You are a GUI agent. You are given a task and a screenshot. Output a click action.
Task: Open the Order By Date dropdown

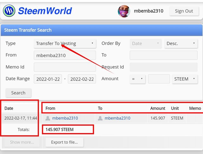tap(146, 43)
